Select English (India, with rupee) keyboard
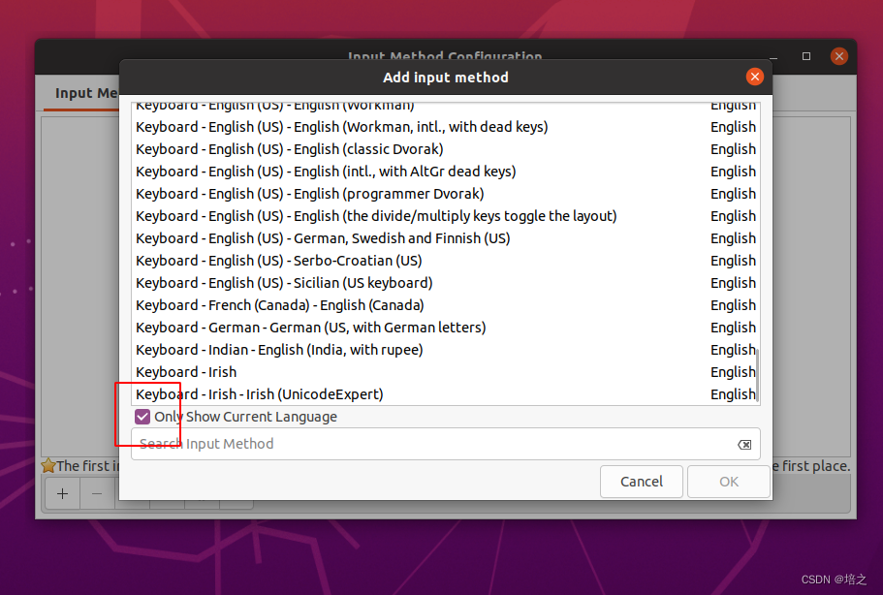 point(446,350)
